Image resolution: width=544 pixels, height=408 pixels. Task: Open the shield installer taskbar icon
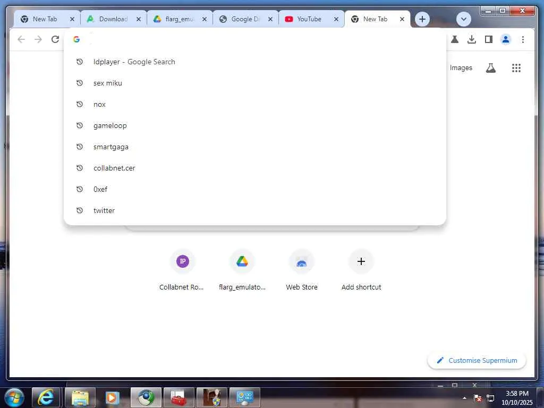212,397
